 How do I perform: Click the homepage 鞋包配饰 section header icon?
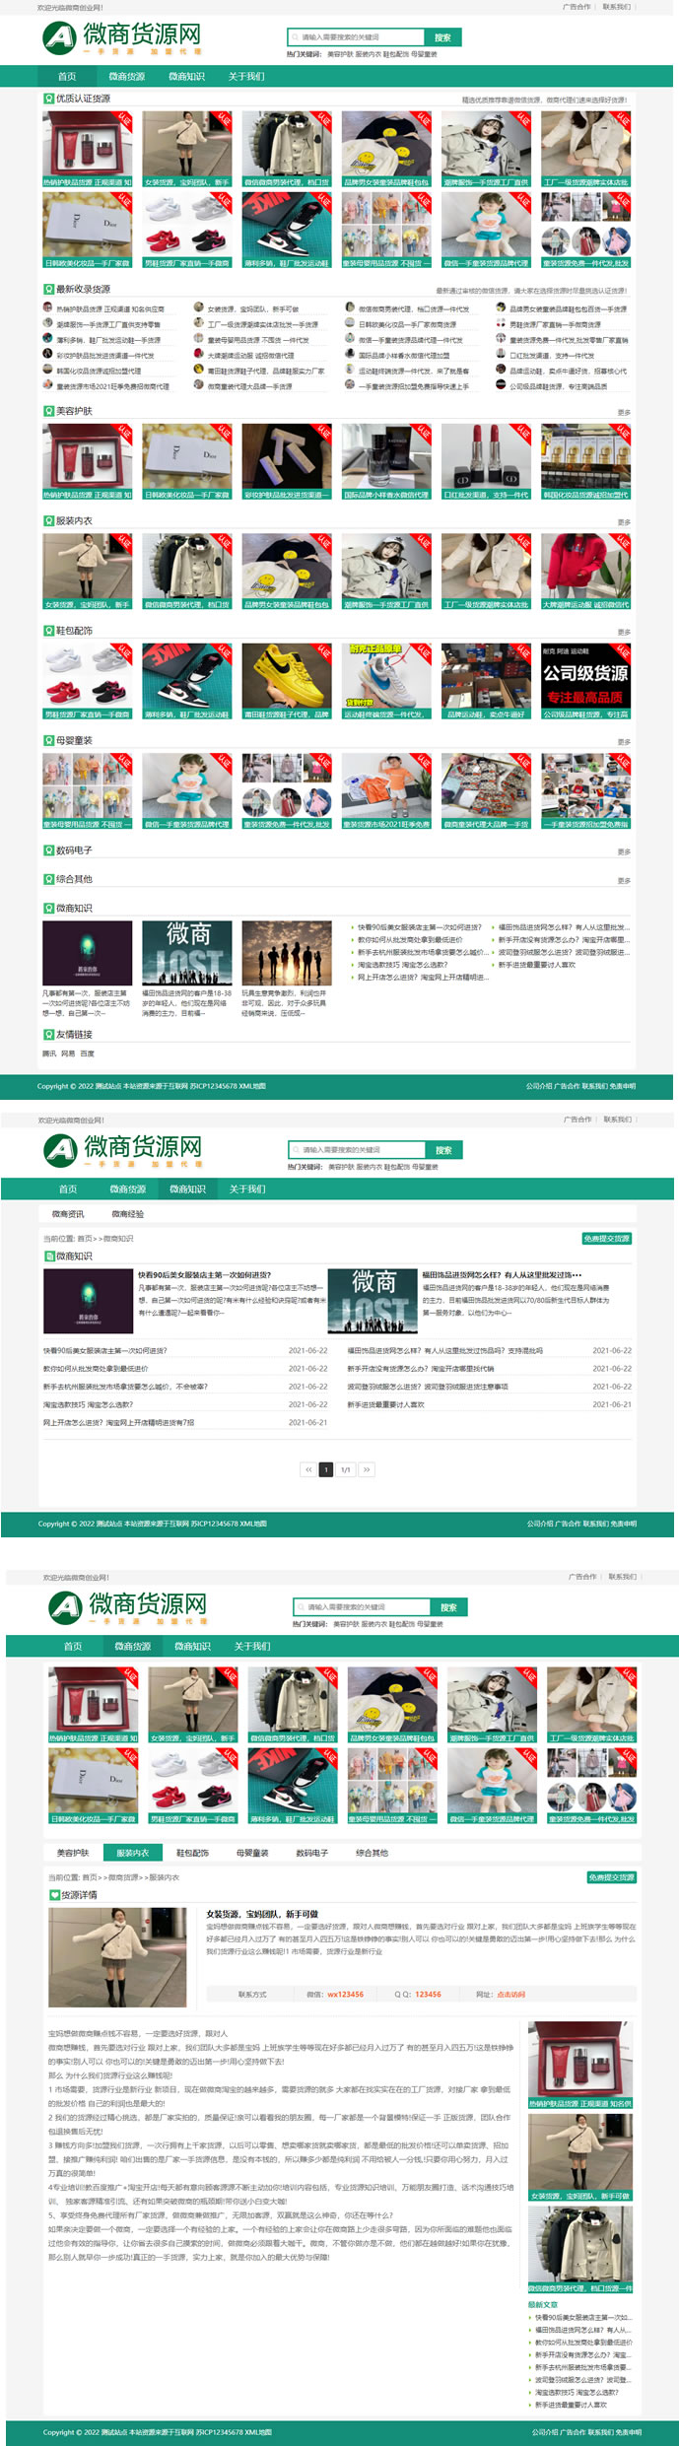[48, 631]
